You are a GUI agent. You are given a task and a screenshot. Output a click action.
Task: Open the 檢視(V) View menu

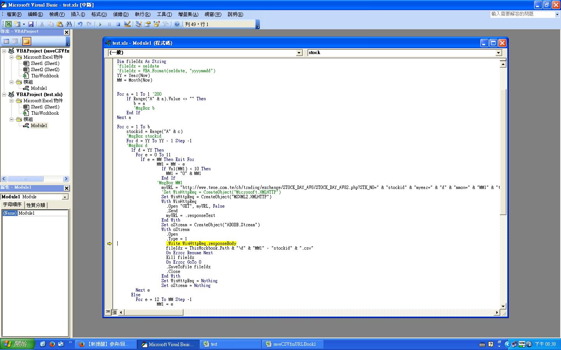[x=57, y=14]
